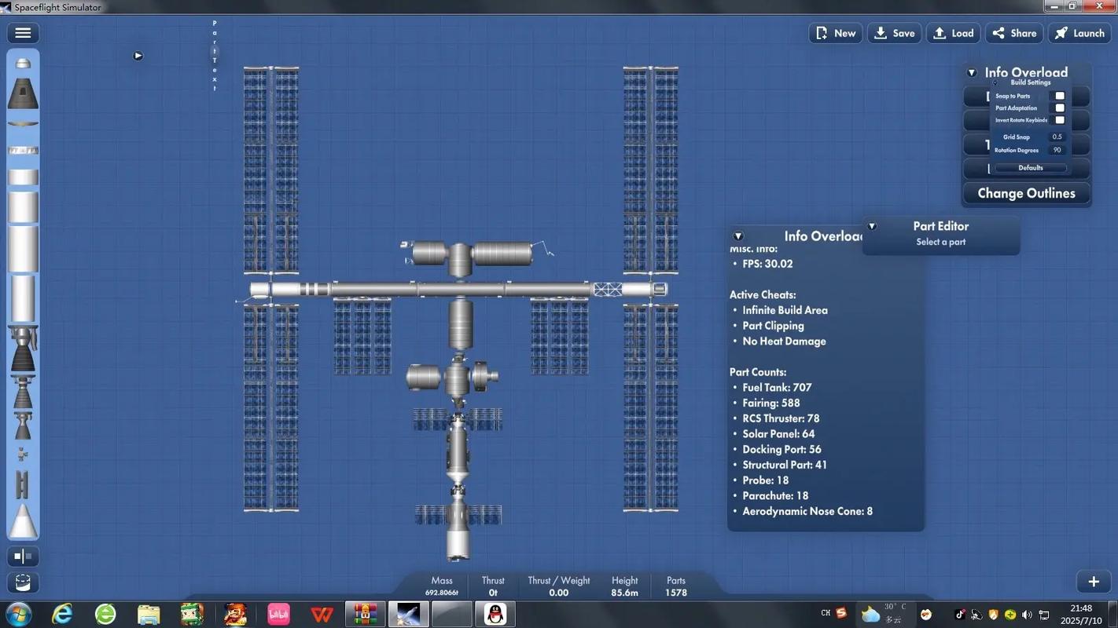
Task: Click the part category picker icon
Action: click(x=23, y=582)
